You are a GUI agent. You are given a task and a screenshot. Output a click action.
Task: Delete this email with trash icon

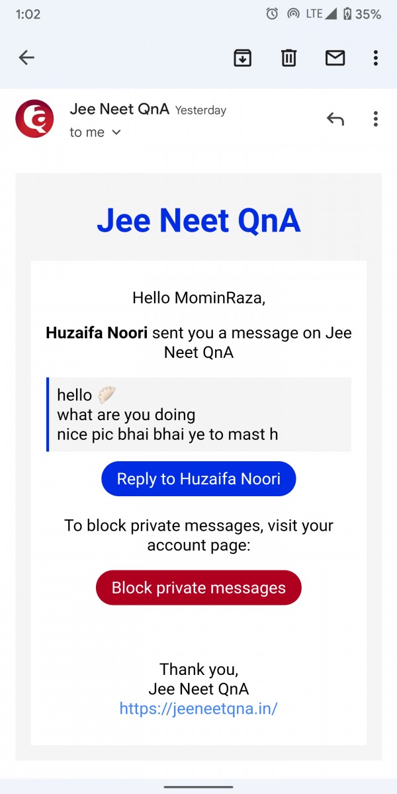(x=288, y=58)
